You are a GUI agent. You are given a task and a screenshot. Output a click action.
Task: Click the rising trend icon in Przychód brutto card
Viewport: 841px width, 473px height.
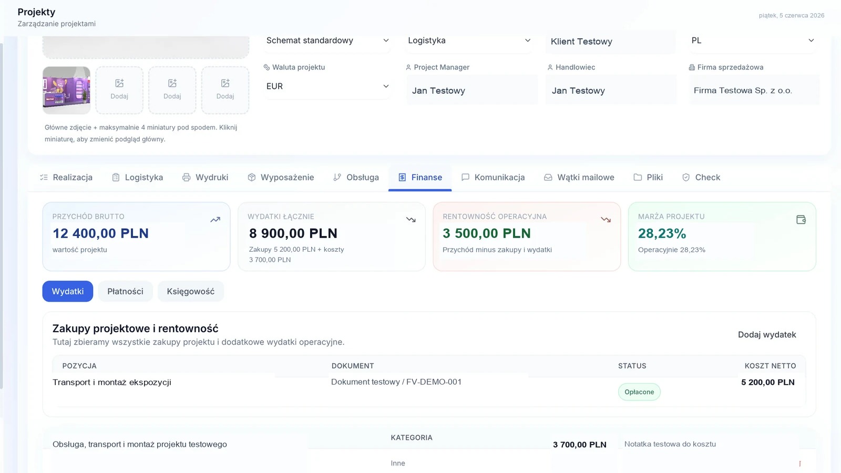216,220
